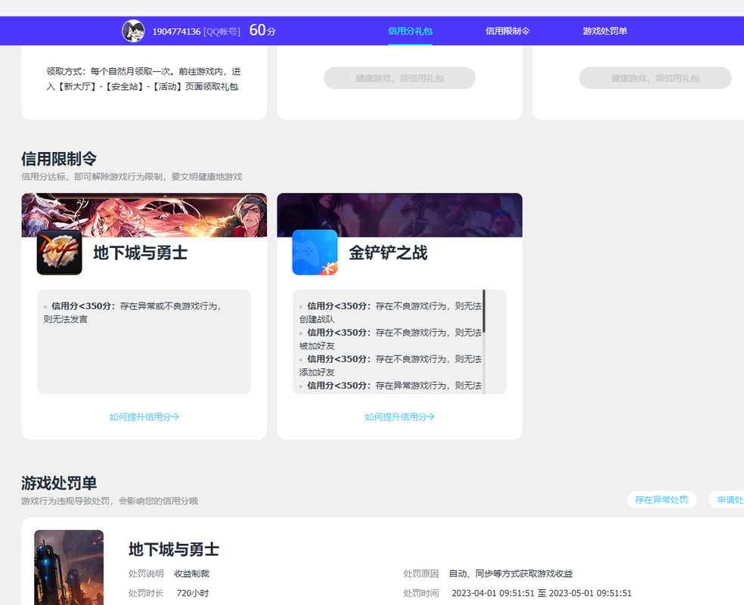The image size is (744, 605).
Task: Click the [QQ帐号] label
Action: 222,32
